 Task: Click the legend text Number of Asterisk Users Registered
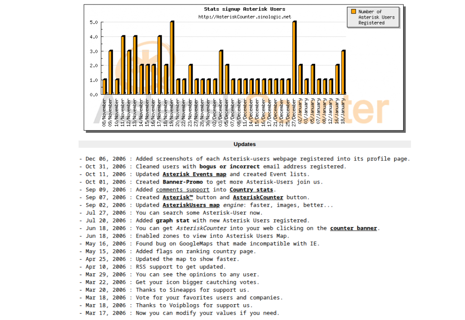point(376,17)
